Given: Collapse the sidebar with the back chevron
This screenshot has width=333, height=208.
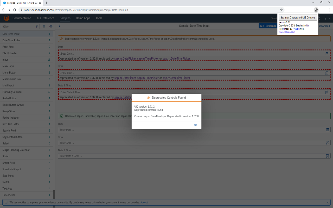Looking at the screenshot, I should 59,26.
